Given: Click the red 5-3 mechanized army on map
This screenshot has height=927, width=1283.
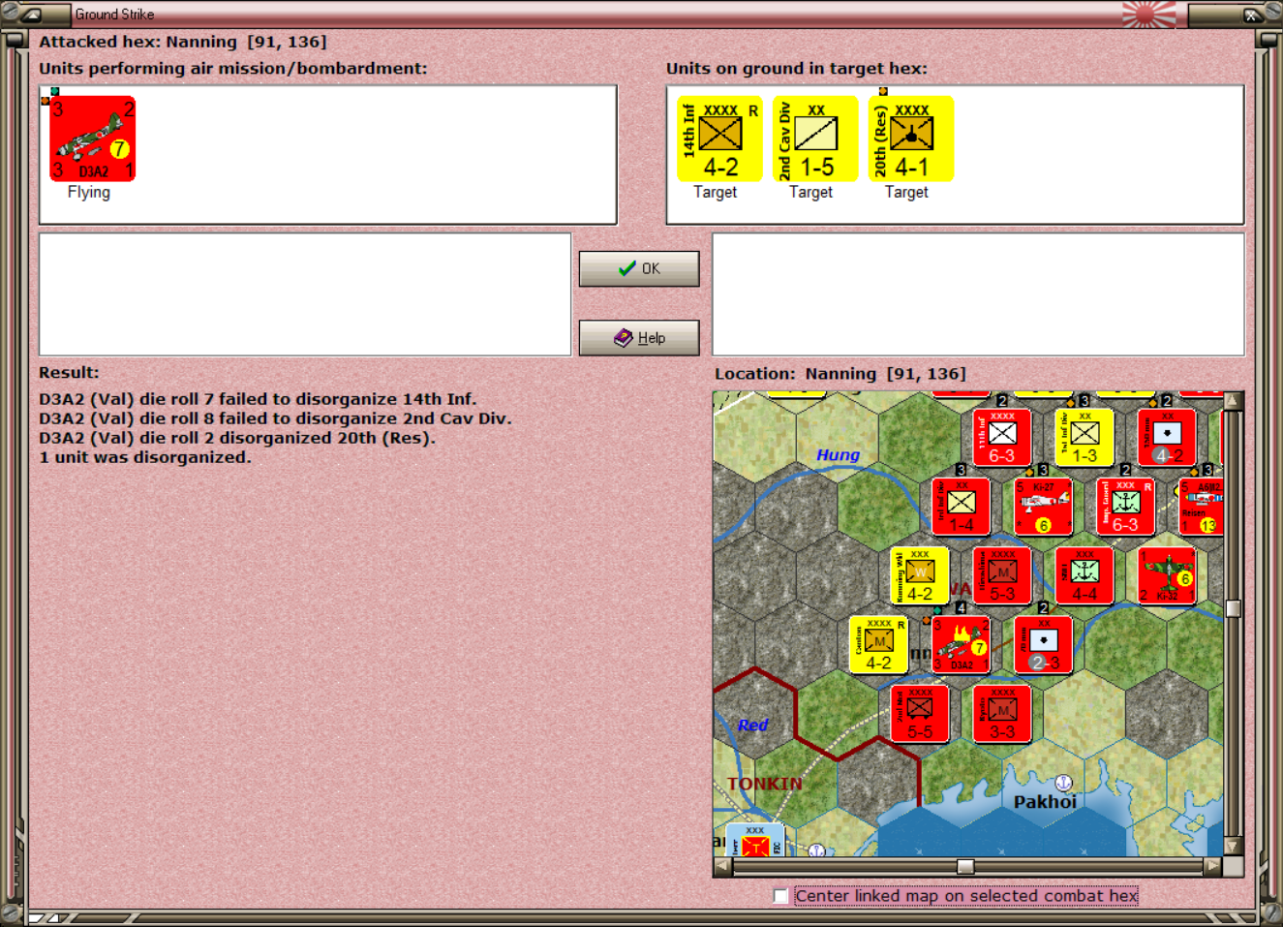Looking at the screenshot, I should (1002, 575).
